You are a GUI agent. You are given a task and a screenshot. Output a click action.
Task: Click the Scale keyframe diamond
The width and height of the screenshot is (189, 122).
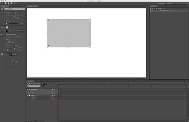point(14,45)
